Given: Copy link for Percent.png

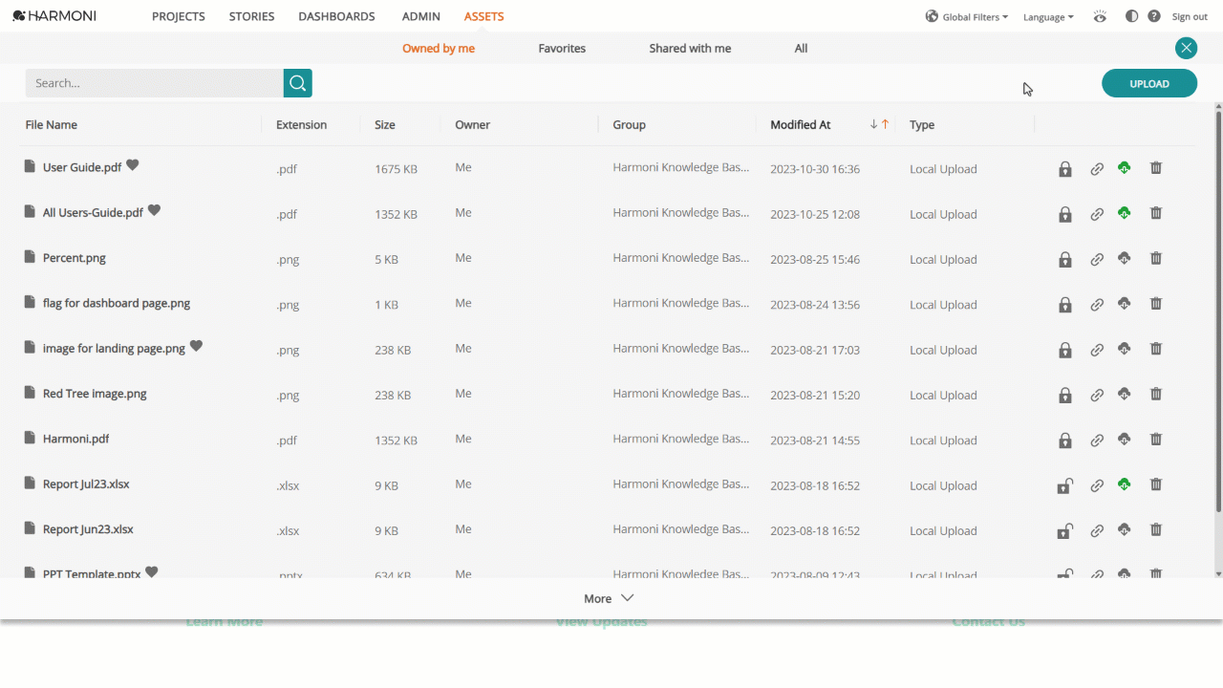Looking at the screenshot, I should 1097,259.
